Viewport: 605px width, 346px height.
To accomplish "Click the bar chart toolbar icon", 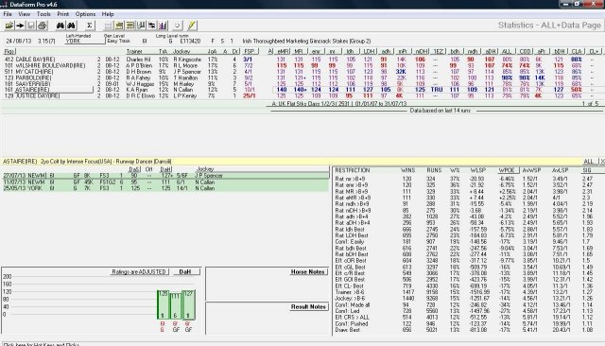I will click(x=163, y=26).
